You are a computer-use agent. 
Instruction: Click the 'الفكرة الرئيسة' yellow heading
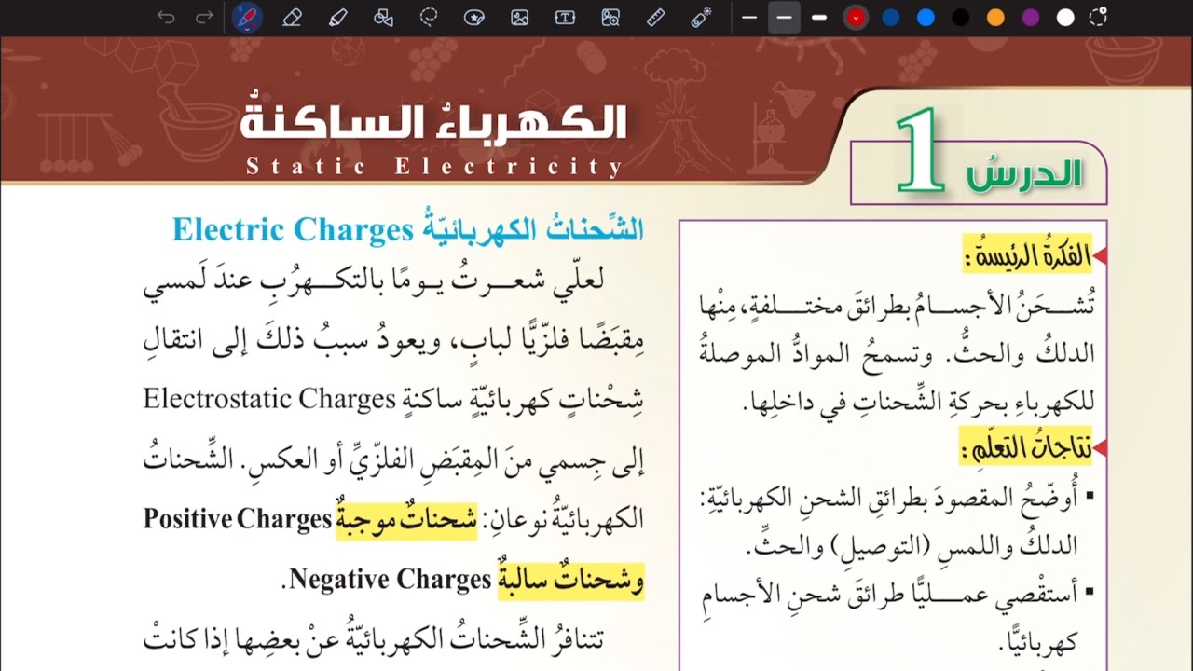pyautogui.click(x=1027, y=253)
